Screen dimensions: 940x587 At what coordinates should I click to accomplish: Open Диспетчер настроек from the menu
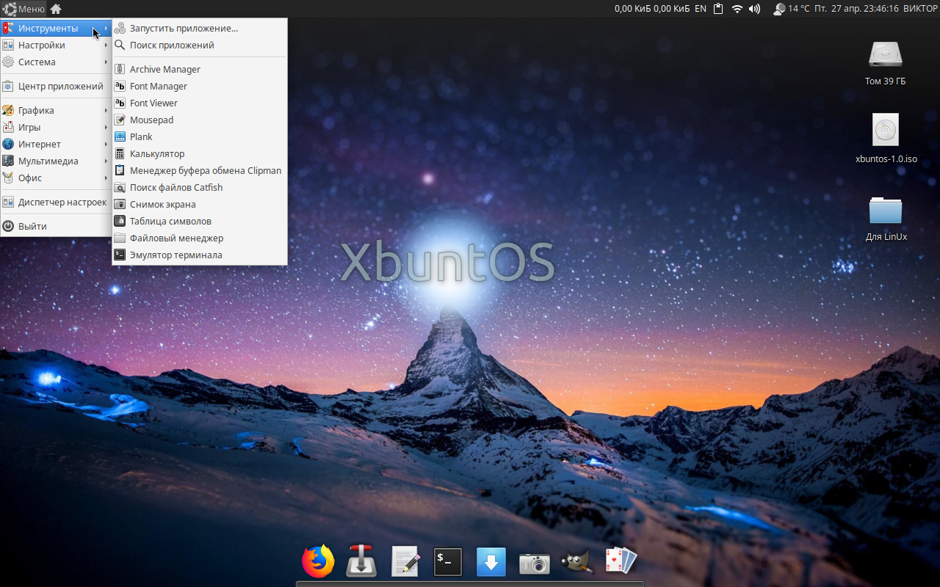[x=56, y=202]
